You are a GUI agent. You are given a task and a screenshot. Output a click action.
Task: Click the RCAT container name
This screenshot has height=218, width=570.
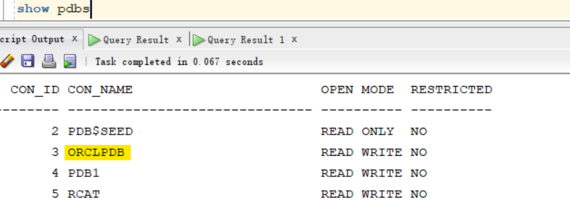(x=84, y=194)
